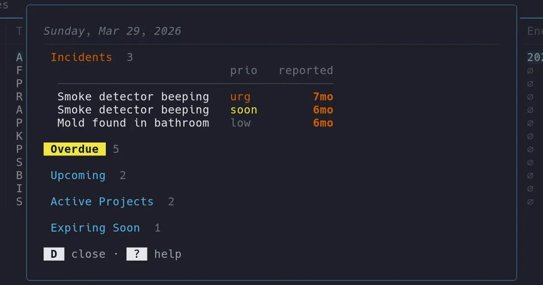Click the ? help key badge
The image size is (543, 285).
(x=137, y=254)
